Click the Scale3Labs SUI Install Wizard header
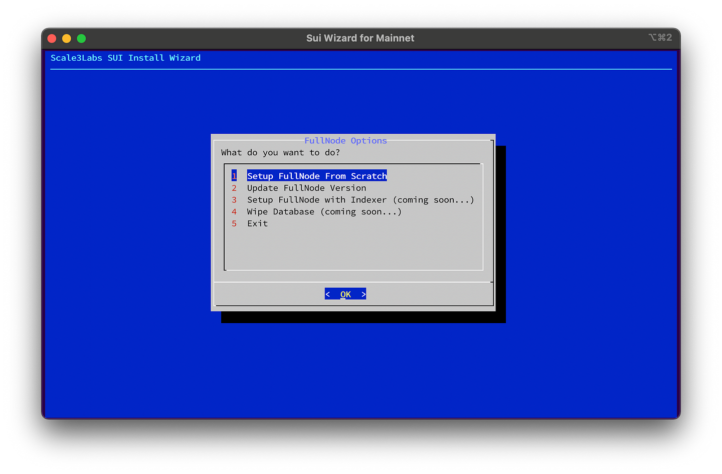 (x=125, y=58)
